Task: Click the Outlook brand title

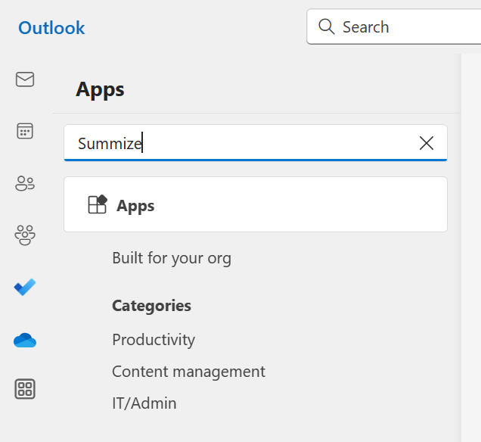Action: click(x=51, y=28)
